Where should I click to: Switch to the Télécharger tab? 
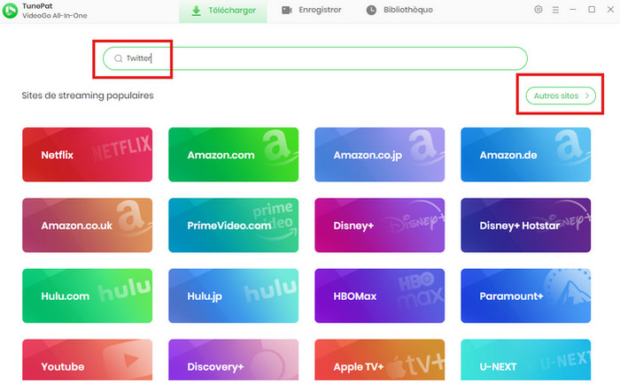pyautogui.click(x=223, y=11)
